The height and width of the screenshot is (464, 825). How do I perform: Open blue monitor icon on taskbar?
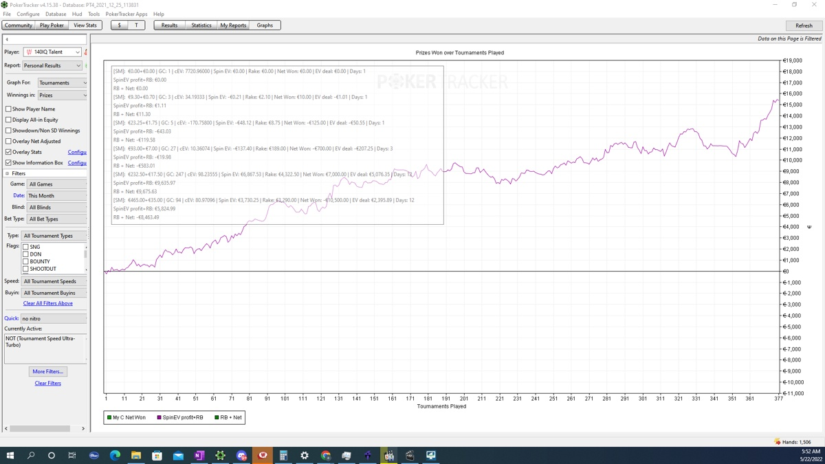pyautogui.click(x=431, y=455)
